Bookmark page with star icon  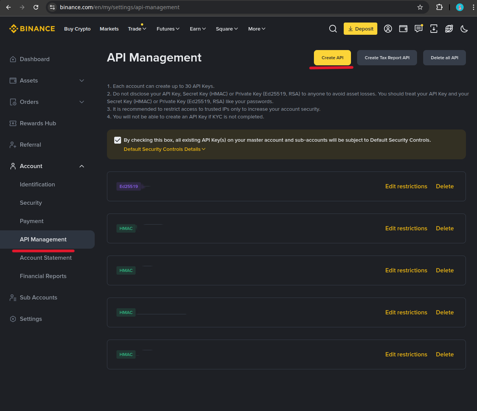click(420, 7)
